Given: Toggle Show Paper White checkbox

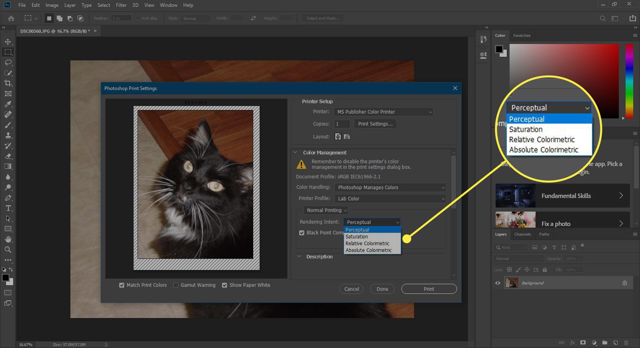Looking at the screenshot, I should coord(224,285).
